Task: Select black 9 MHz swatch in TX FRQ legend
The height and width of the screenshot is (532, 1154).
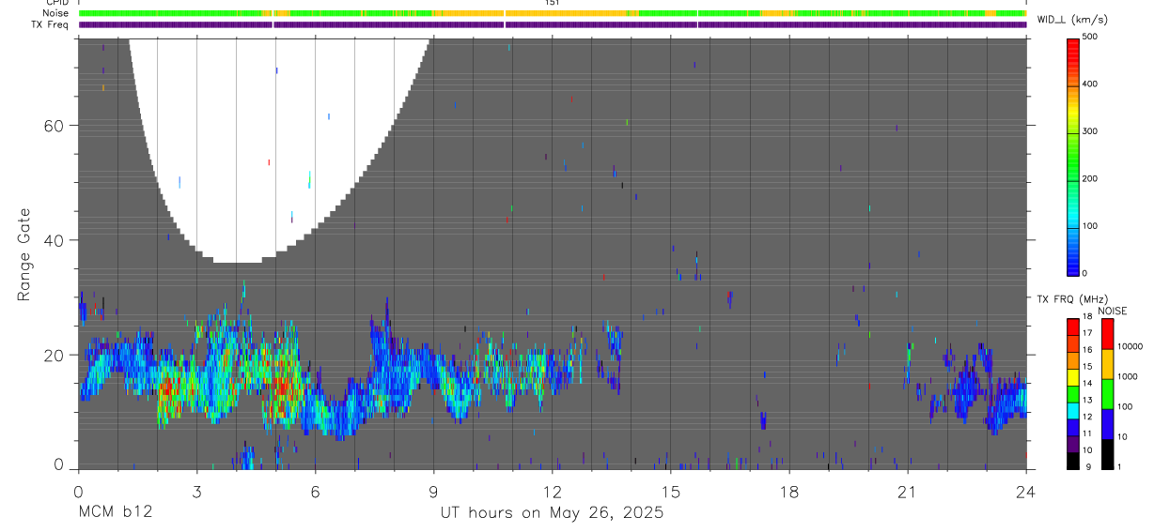Action: click(1073, 460)
